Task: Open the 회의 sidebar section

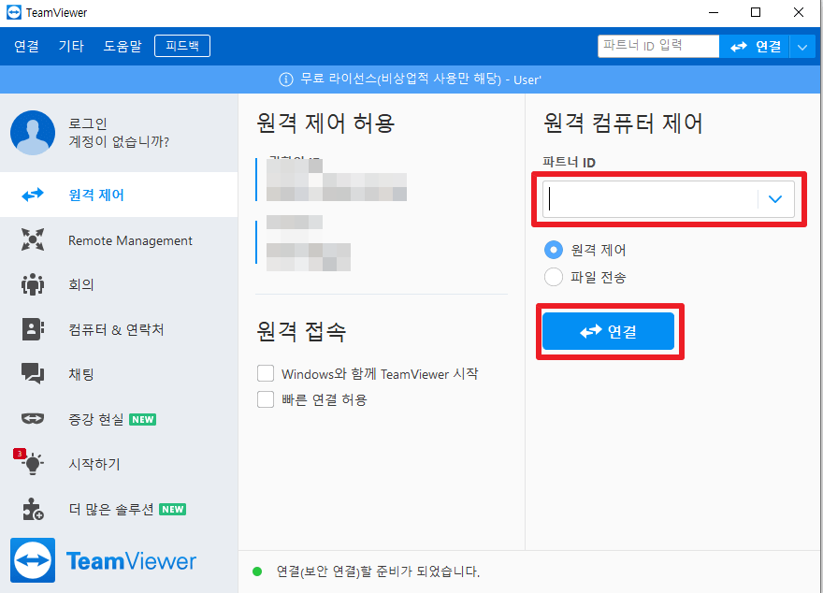Action: pyautogui.click(x=119, y=284)
